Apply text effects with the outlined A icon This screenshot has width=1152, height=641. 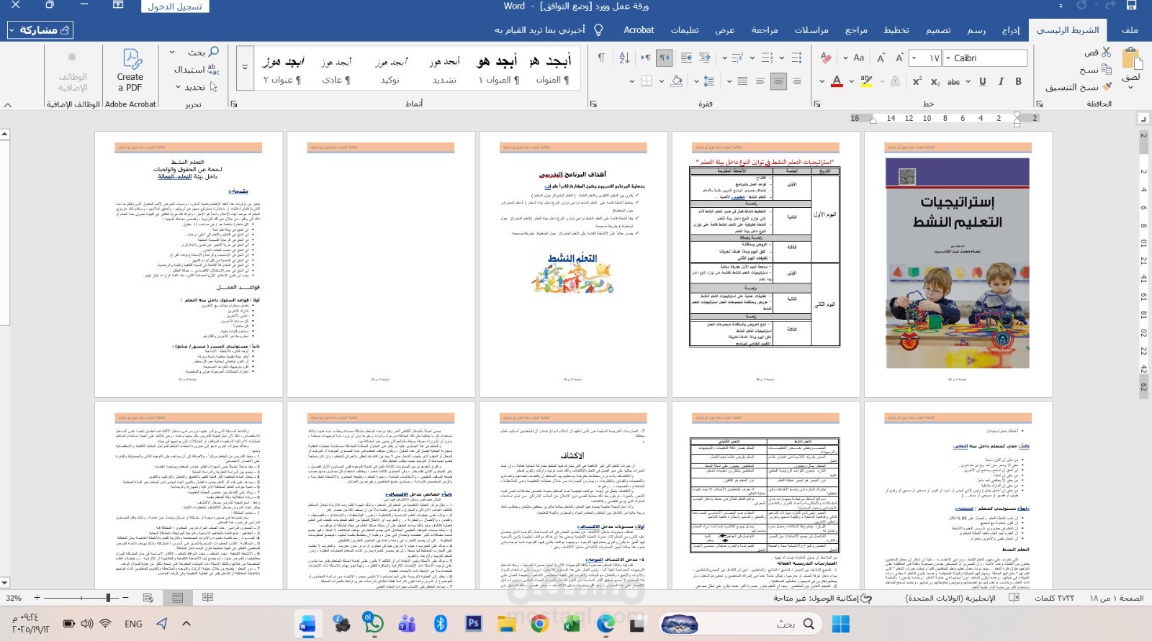pos(895,81)
